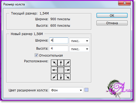The height and width of the screenshot is (103, 136).
Task: Open width units dropdown (пикс.)
Action: (79, 41)
